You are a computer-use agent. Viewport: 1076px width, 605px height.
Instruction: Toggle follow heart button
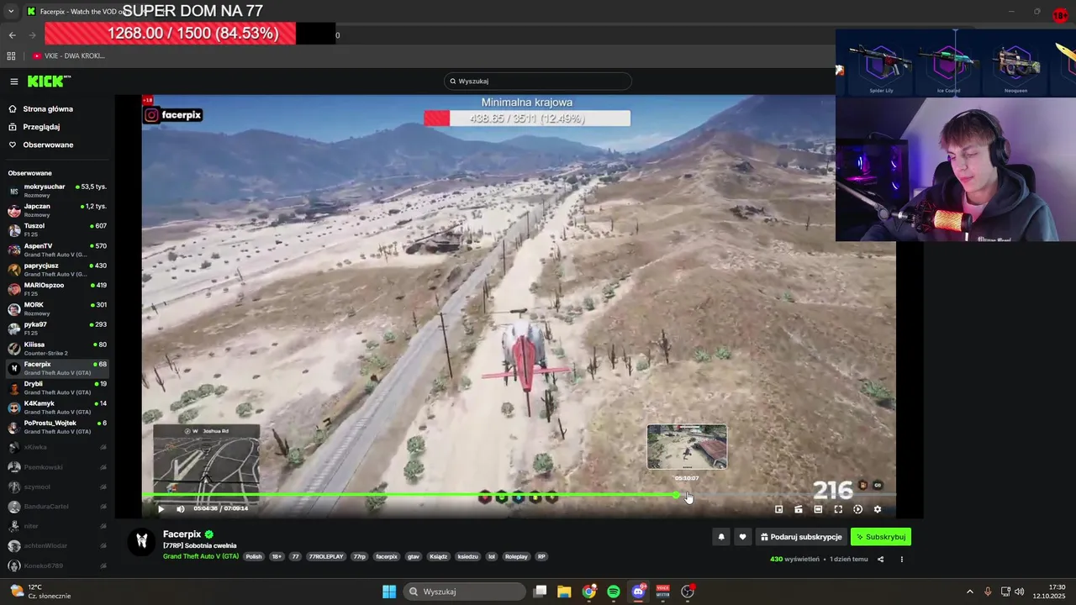[x=742, y=537]
